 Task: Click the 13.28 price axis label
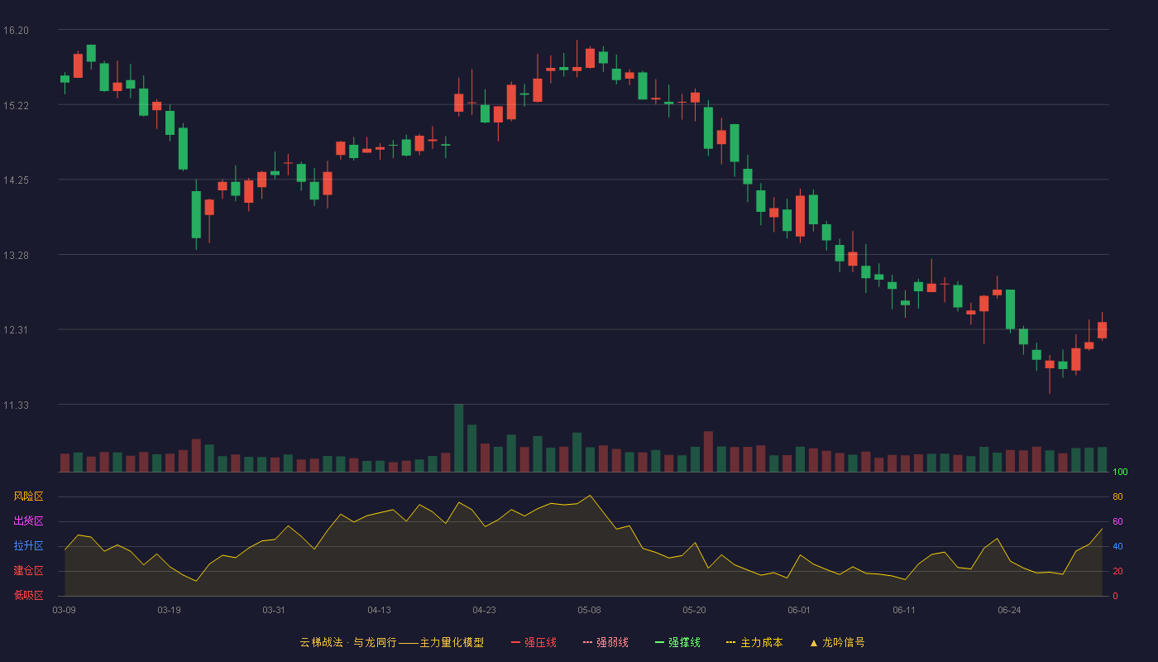click(x=16, y=256)
